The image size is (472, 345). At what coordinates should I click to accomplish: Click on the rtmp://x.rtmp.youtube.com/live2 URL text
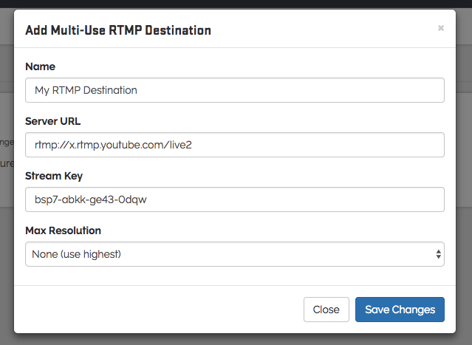point(113,145)
